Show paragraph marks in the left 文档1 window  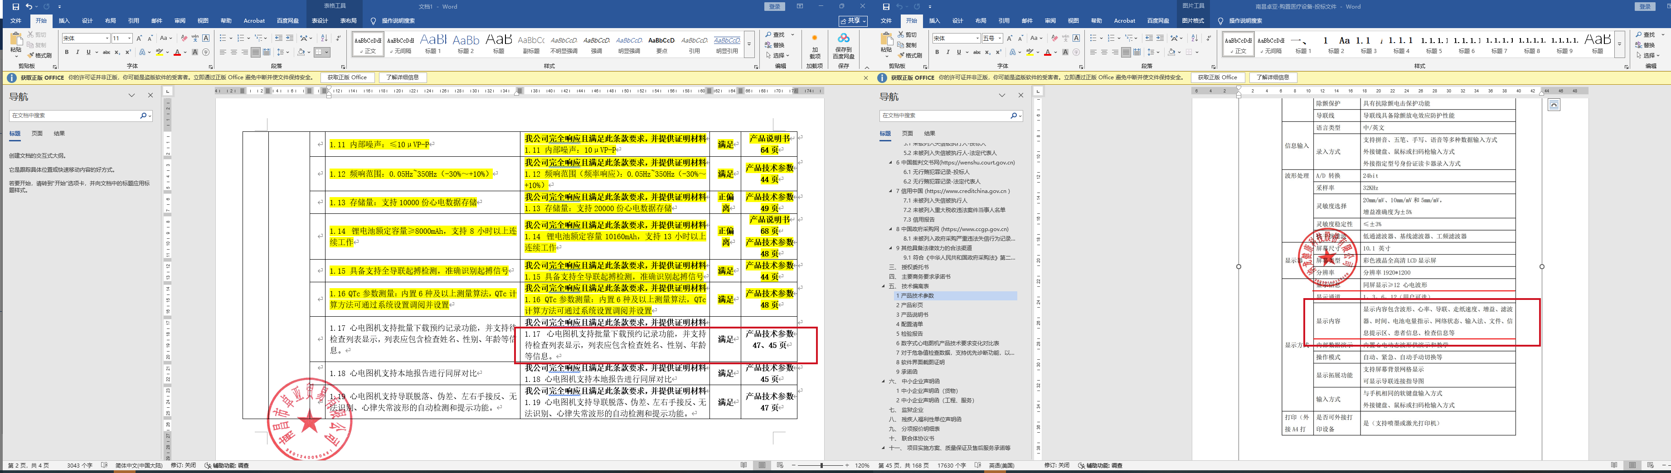tap(338, 38)
